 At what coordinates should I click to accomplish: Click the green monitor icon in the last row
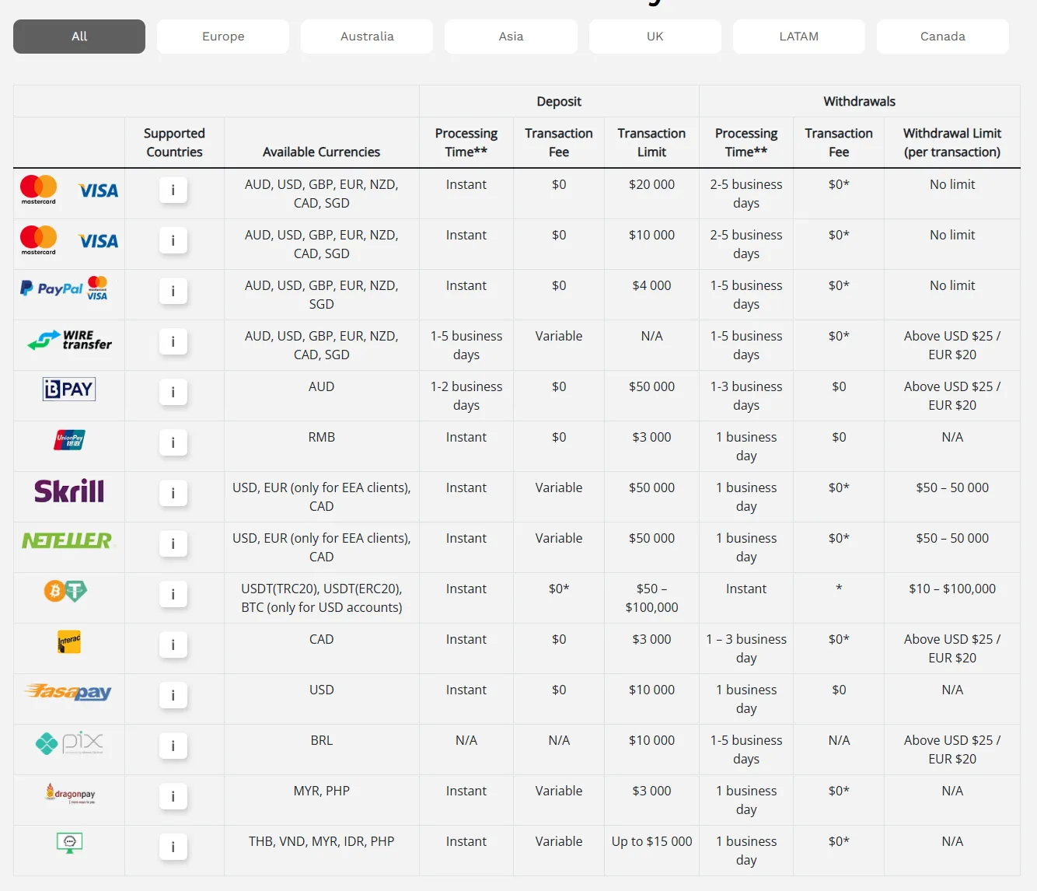pos(70,843)
